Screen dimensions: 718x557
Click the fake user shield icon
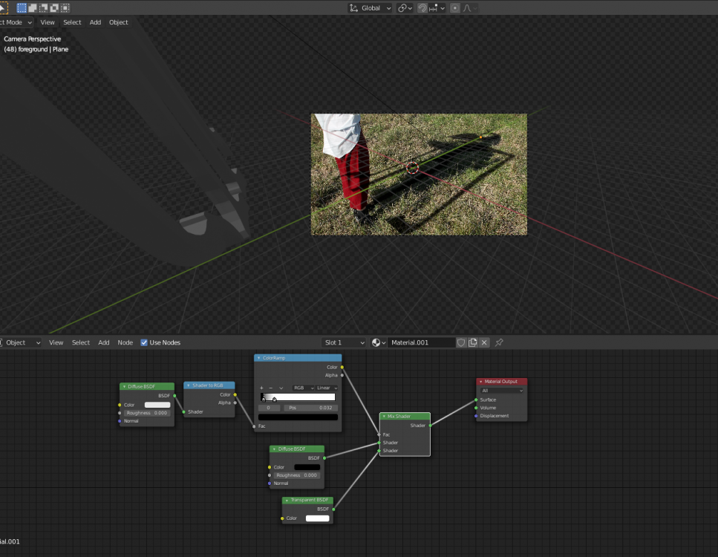click(461, 342)
